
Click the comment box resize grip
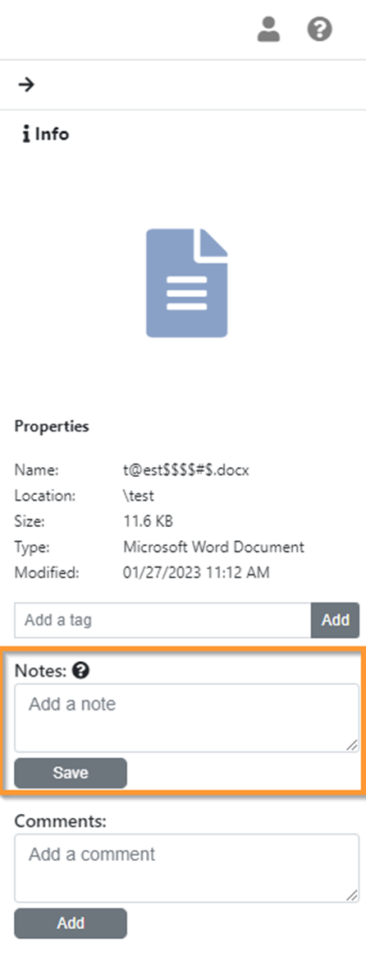pyautogui.click(x=352, y=895)
